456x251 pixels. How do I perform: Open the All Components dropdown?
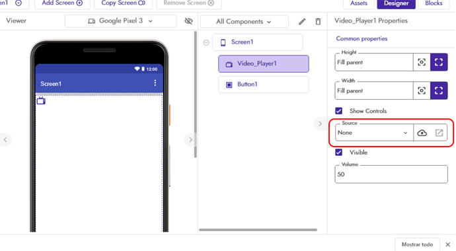pos(245,22)
